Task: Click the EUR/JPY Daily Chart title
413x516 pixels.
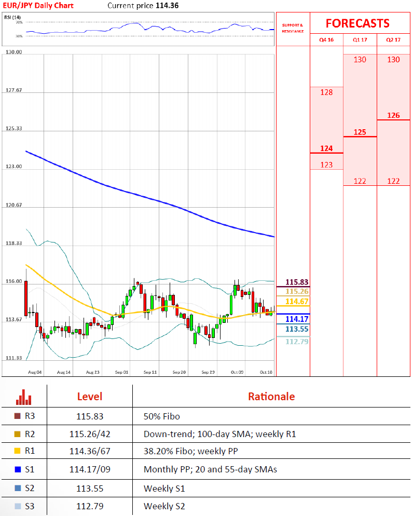Action: 38,6
